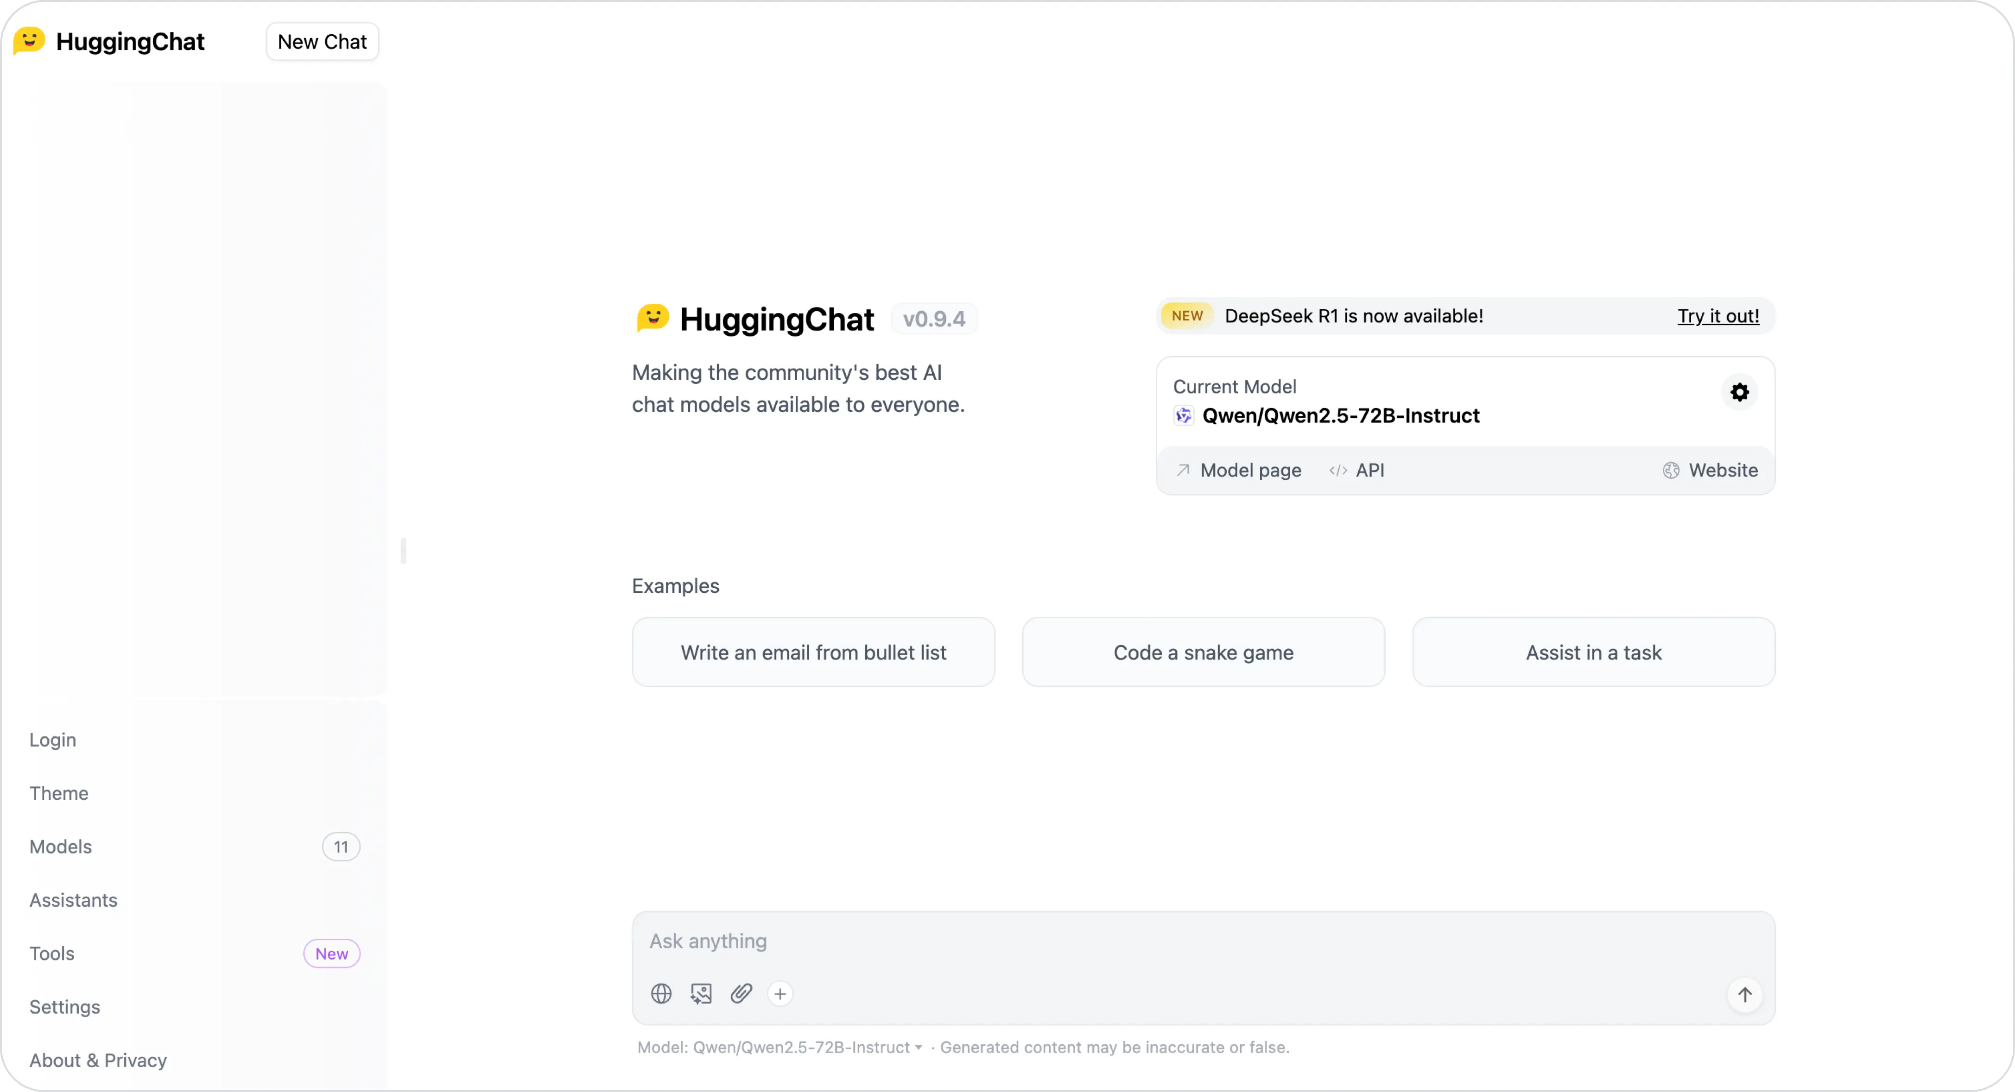2015x1092 pixels.
Task: Click the attachment paperclip icon
Action: pos(741,994)
